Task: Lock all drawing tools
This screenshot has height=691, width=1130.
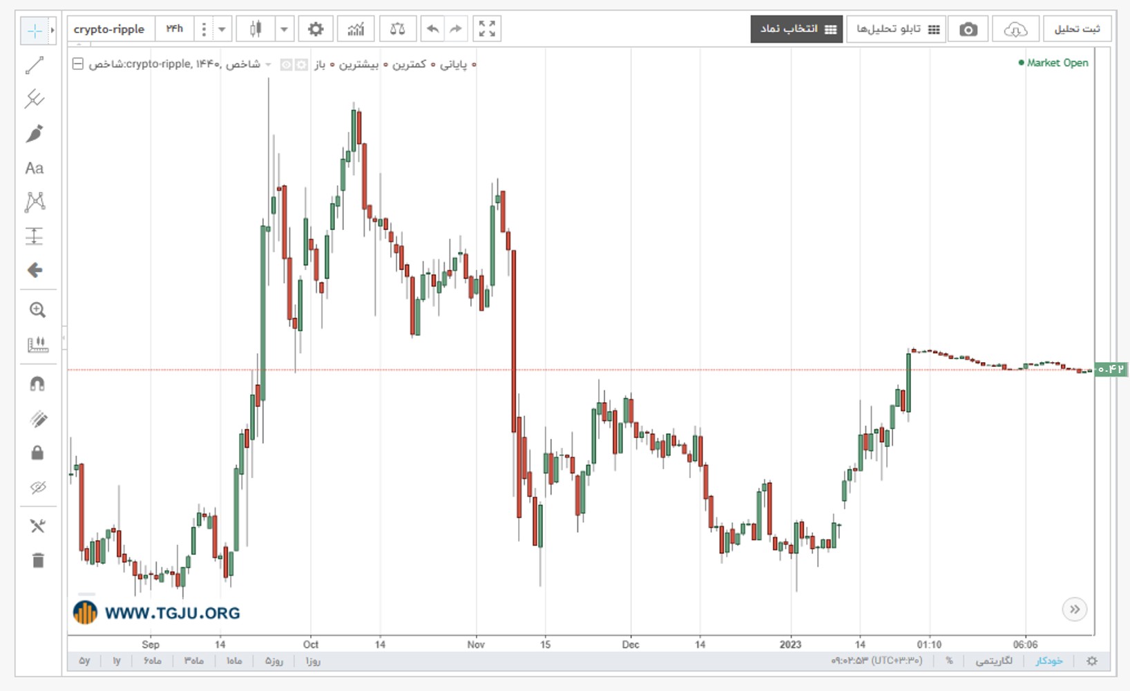Action: (x=37, y=453)
